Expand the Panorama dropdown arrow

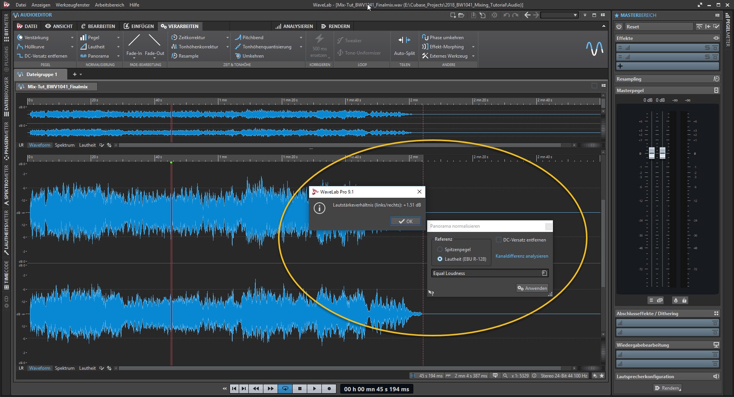coord(118,56)
